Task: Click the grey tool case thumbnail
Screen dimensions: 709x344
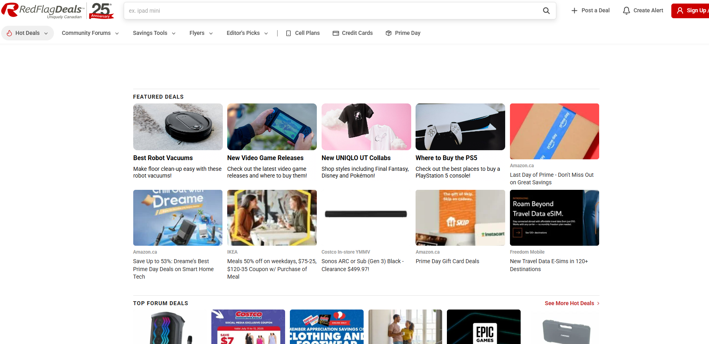Action: point(562,327)
